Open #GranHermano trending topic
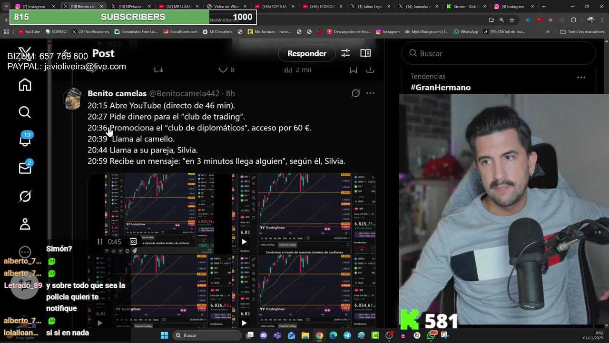The height and width of the screenshot is (343, 609). tap(441, 88)
